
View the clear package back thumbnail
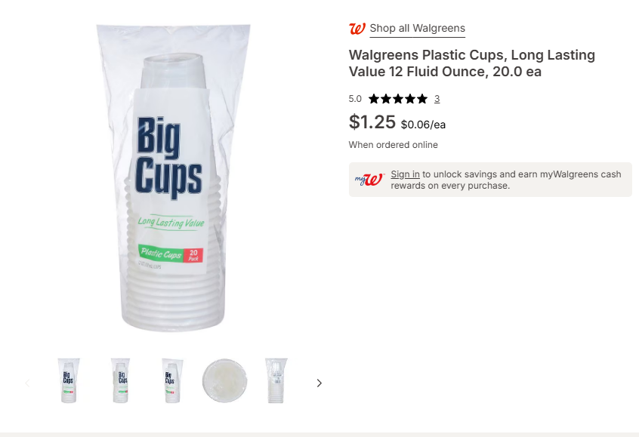(x=276, y=381)
